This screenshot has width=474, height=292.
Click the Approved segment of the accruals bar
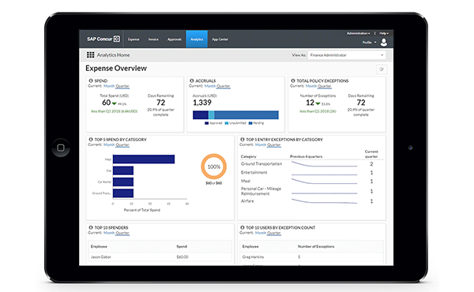tap(201, 114)
